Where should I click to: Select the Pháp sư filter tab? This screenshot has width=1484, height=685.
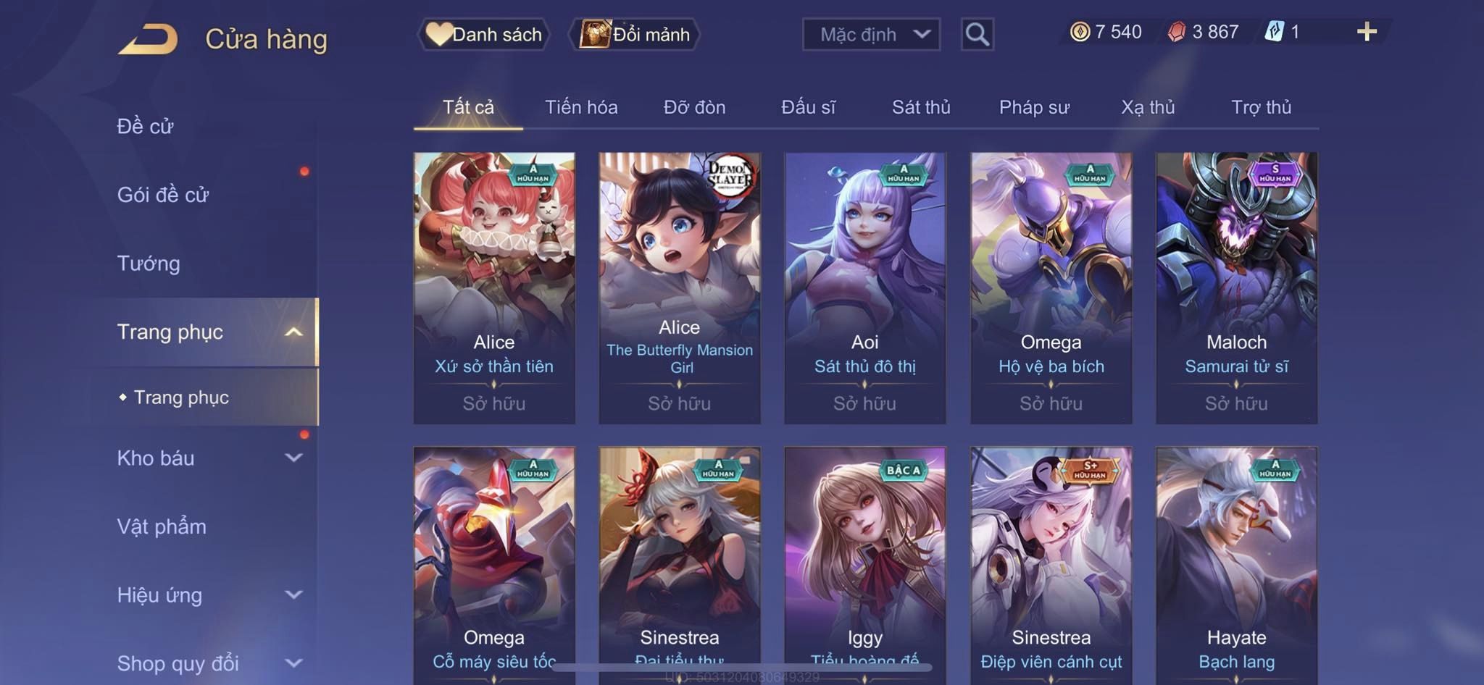[1034, 107]
